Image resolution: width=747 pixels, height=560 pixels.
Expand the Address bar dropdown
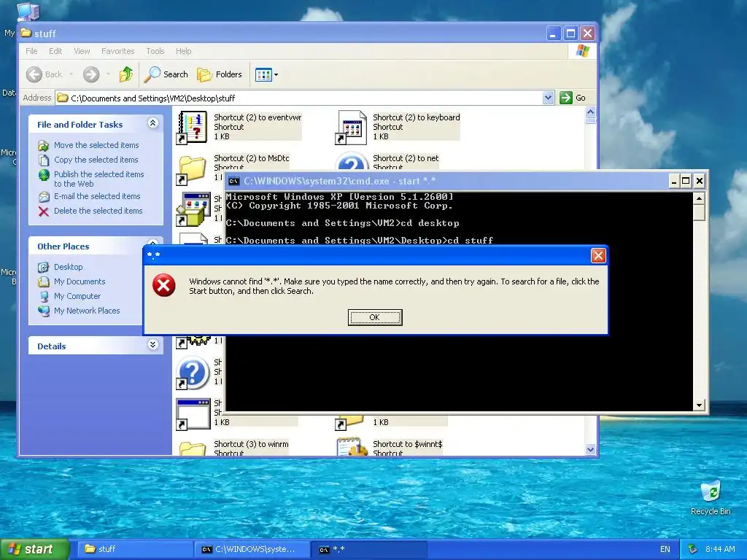548,98
